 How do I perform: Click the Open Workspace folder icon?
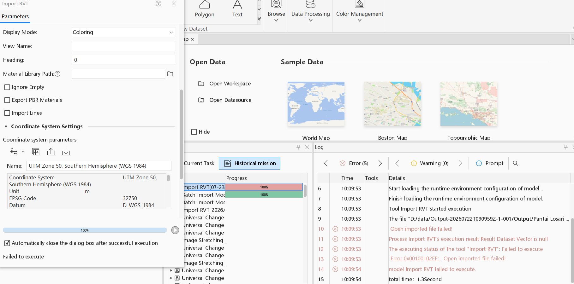tap(201, 84)
